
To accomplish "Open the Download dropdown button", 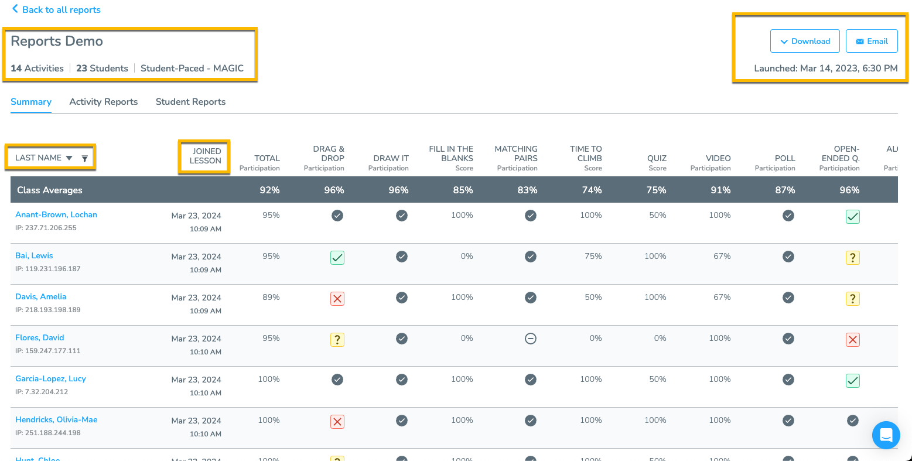I will point(805,41).
